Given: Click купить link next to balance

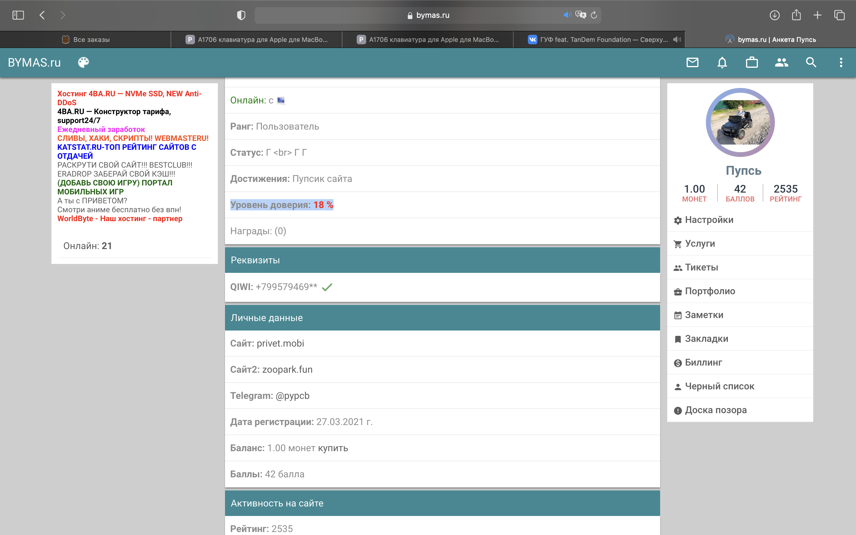Looking at the screenshot, I should coord(333,448).
